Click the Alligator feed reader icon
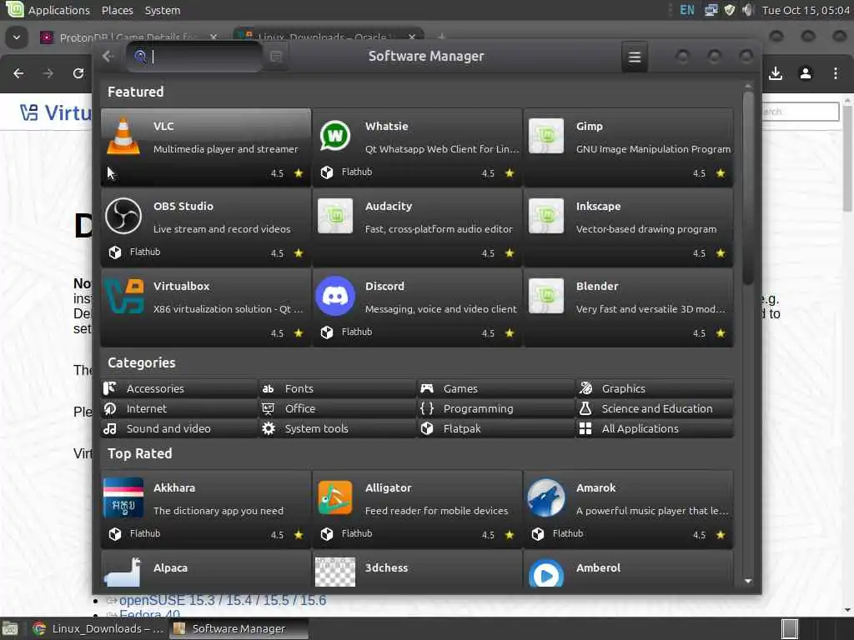This screenshot has width=854, height=640. (x=335, y=497)
